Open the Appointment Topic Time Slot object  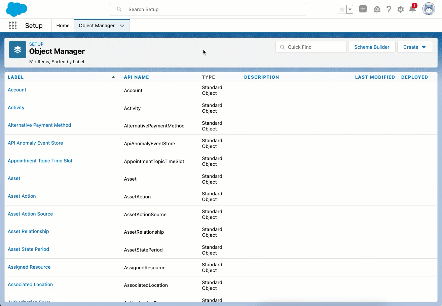pos(40,161)
